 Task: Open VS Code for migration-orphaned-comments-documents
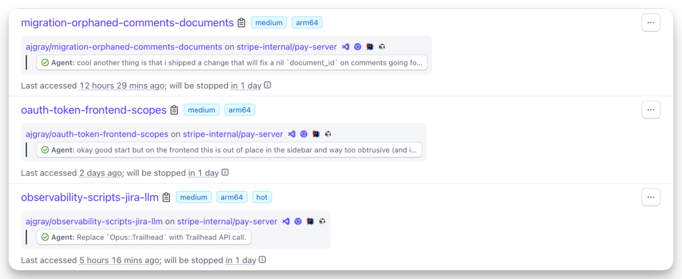(x=346, y=47)
